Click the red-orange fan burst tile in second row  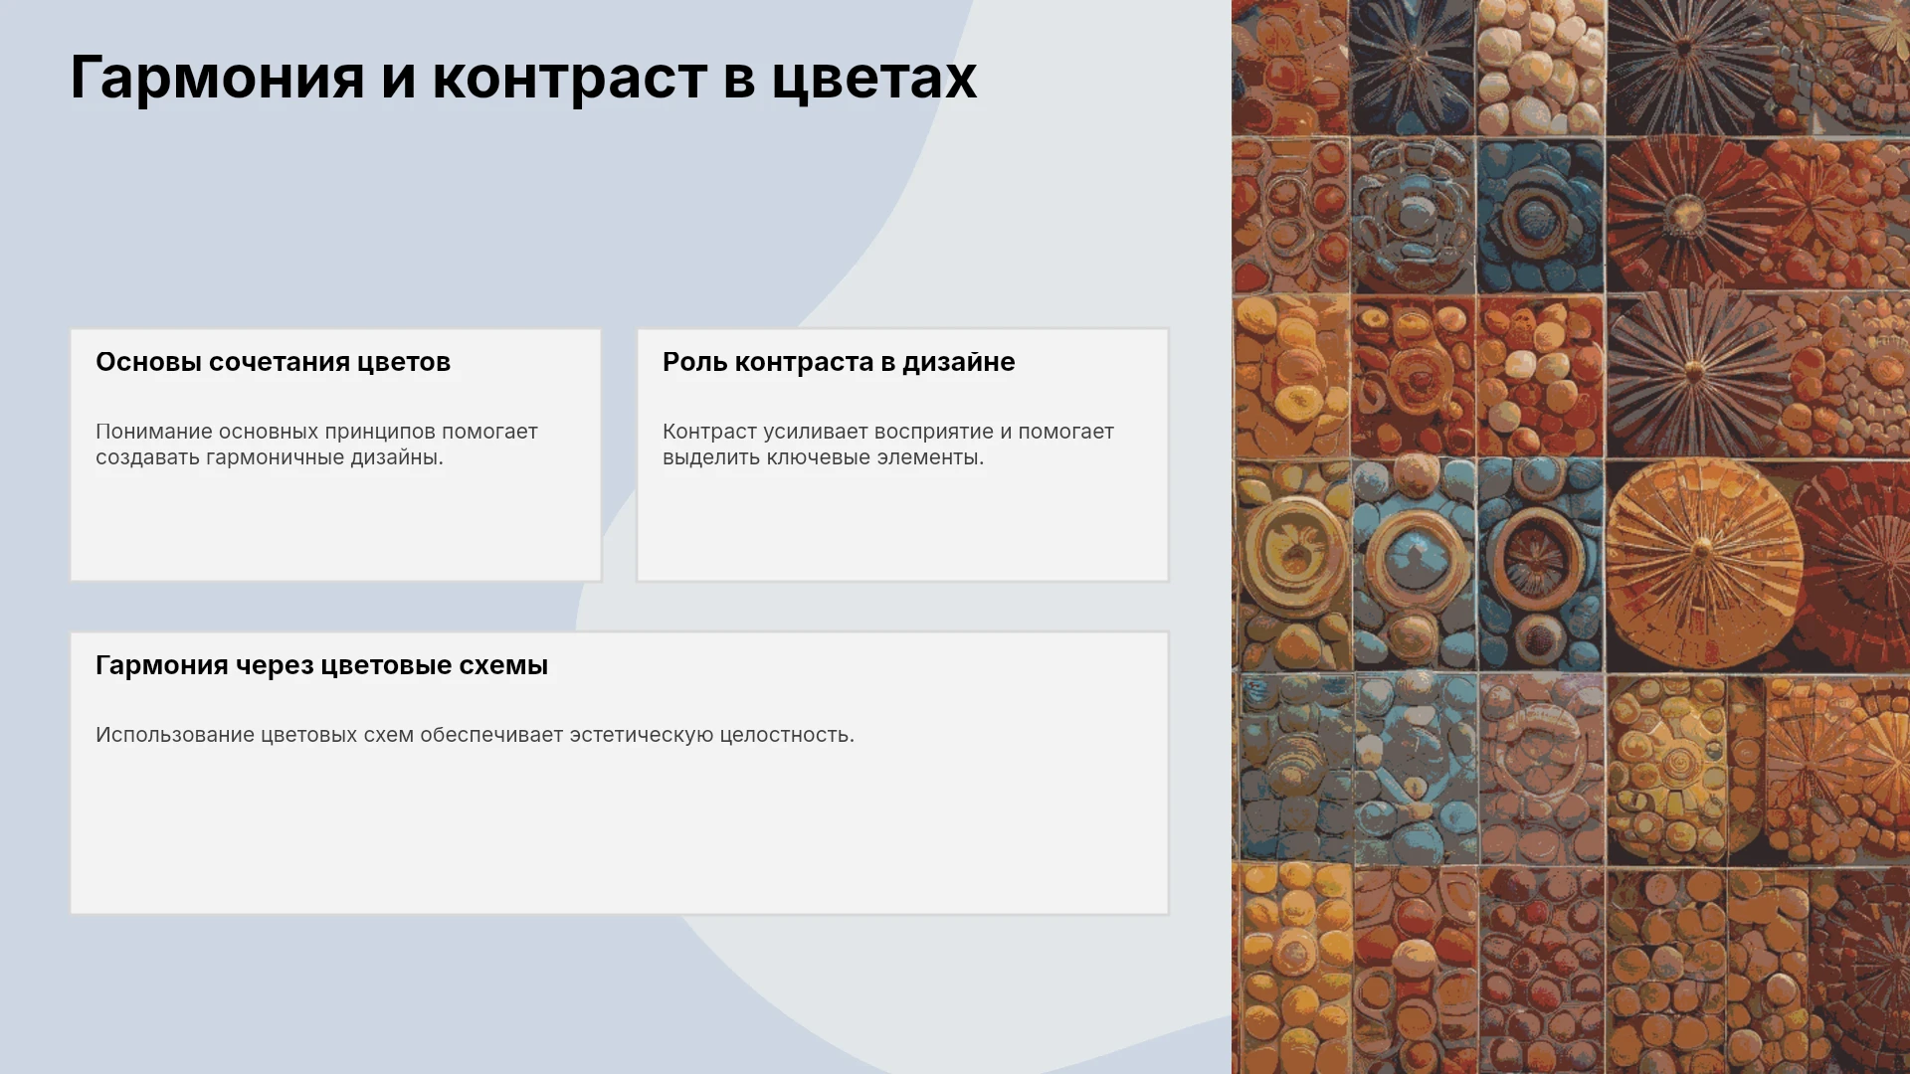click(x=1685, y=214)
